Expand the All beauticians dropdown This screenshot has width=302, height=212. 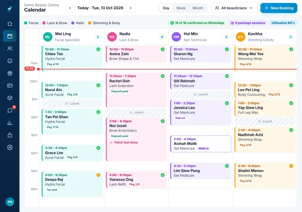(x=234, y=8)
